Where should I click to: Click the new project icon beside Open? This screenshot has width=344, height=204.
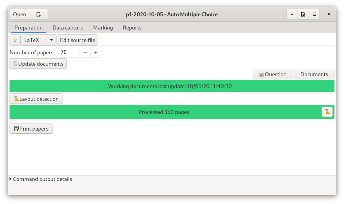pyautogui.click(x=38, y=14)
